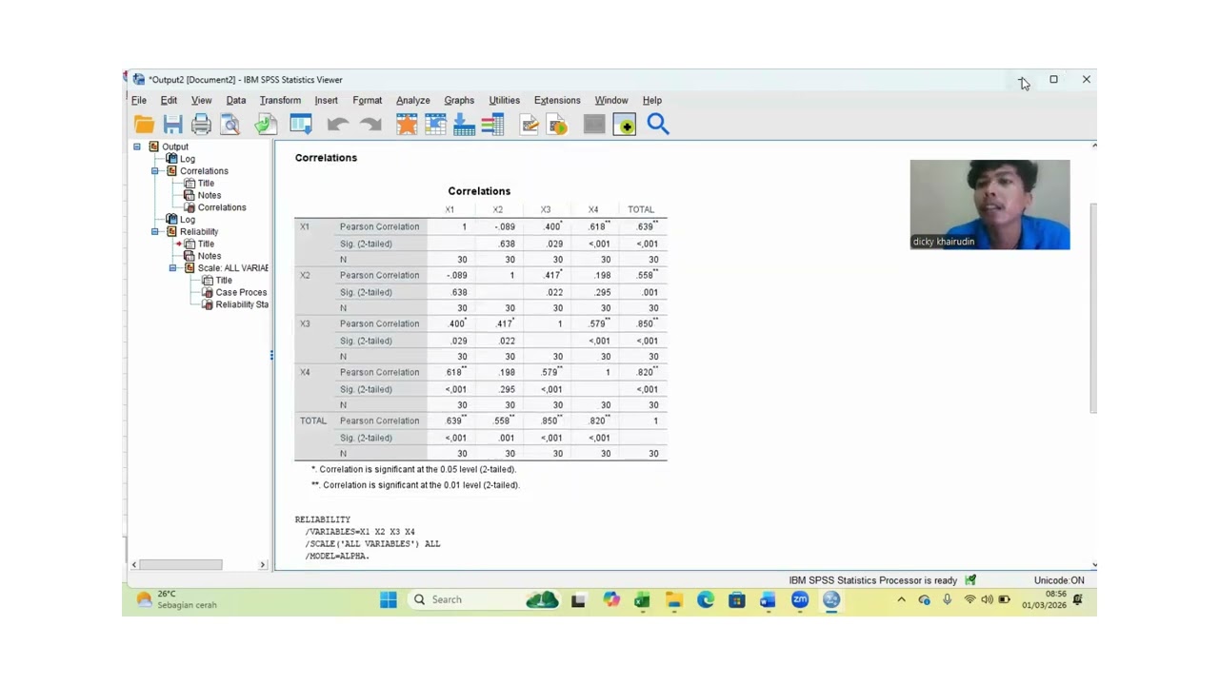Open the File menu
Image resolution: width=1219 pixels, height=685 pixels.
pos(139,100)
